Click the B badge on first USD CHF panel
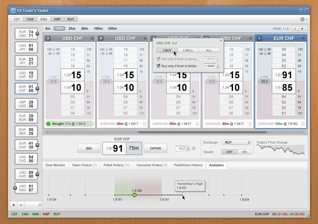Image resolution: width=318 pixels, height=224 pixels. pyautogui.click(x=48, y=38)
